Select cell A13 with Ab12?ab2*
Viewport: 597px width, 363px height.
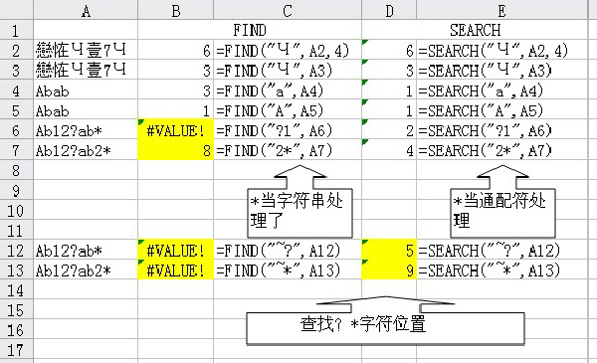point(86,271)
